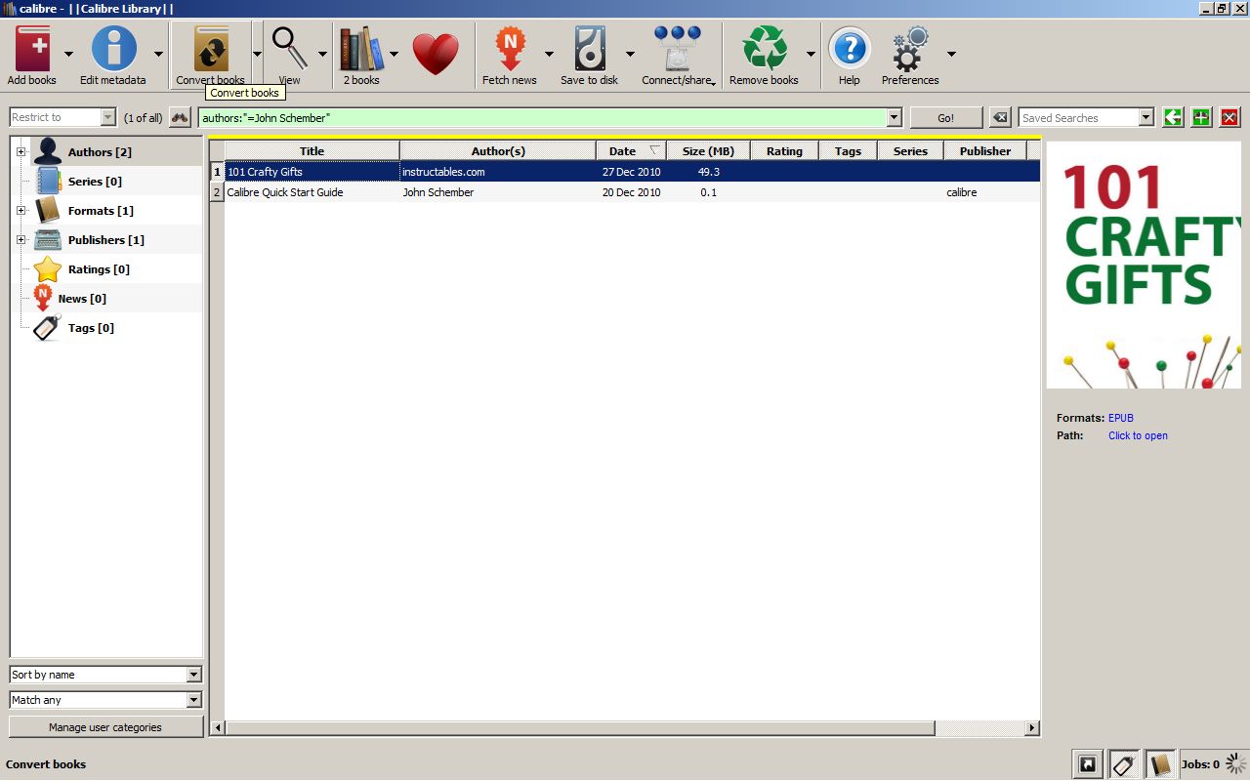Sort by the Size (MB) column header
Viewport: 1250px width, 781px height.
point(708,151)
